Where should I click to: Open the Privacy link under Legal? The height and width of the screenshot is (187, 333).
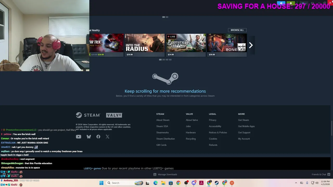[x=213, y=120]
